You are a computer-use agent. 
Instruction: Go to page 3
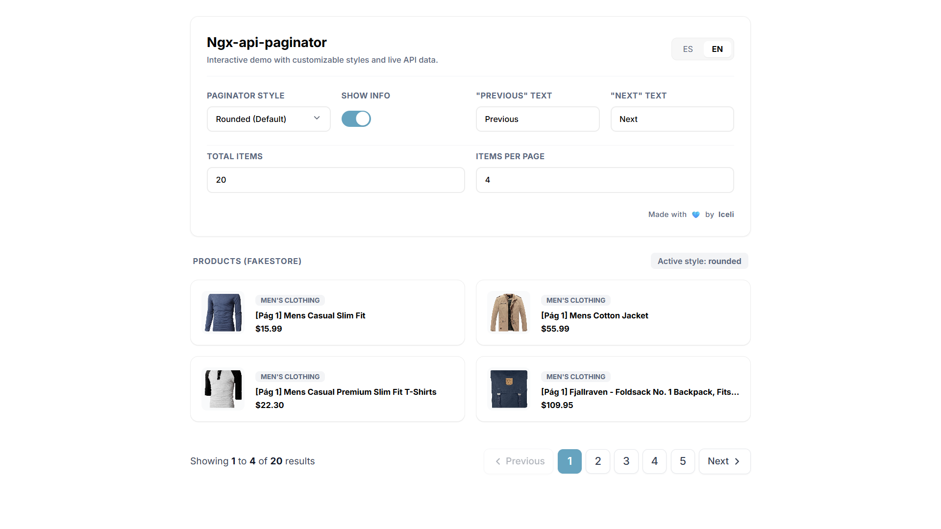(626, 461)
